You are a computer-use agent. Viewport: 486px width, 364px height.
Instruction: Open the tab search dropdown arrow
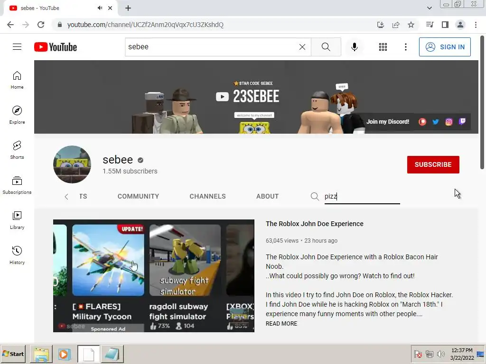pyautogui.click(x=429, y=8)
